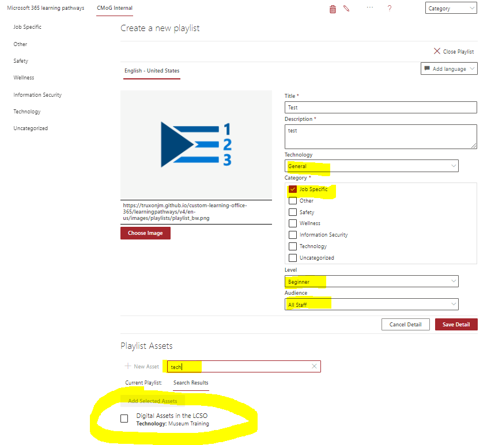The image size is (491, 445).
Task: Enable the Safety category checkbox
Action: coord(292,212)
